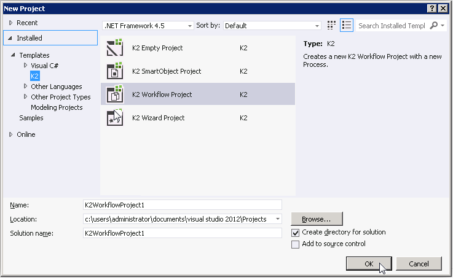Click the Installed label text
This screenshot has width=453, height=278.
pyautogui.click(x=30, y=38)
